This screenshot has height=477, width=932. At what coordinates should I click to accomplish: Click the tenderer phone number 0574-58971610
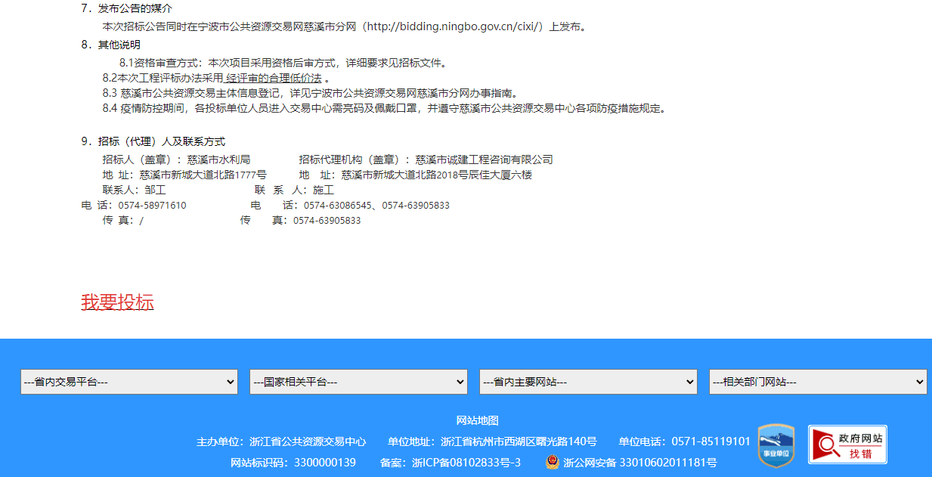pyautogui.click(x=152, y=206)
